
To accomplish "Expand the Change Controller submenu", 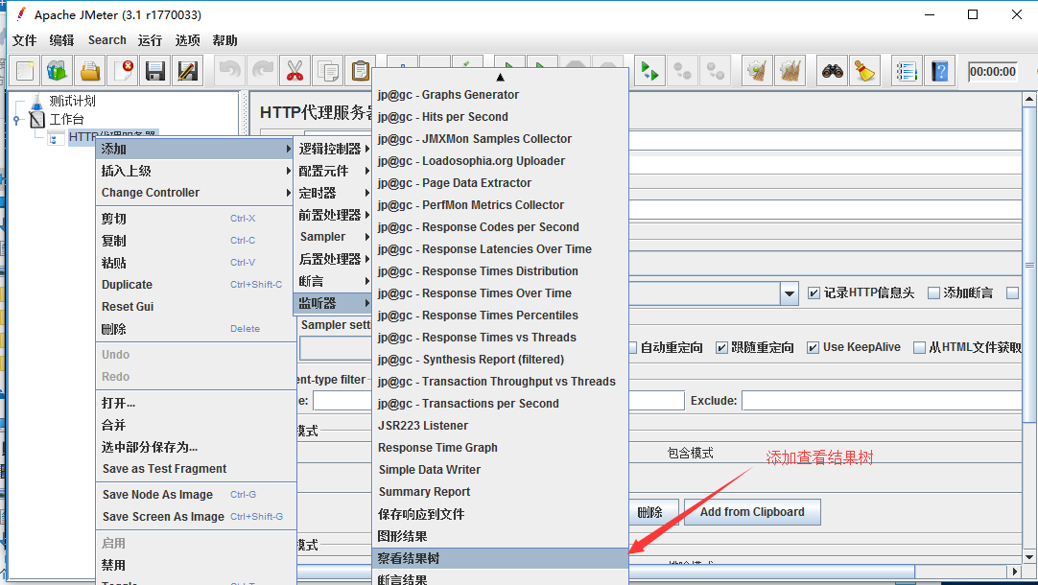I will point(195,193).
